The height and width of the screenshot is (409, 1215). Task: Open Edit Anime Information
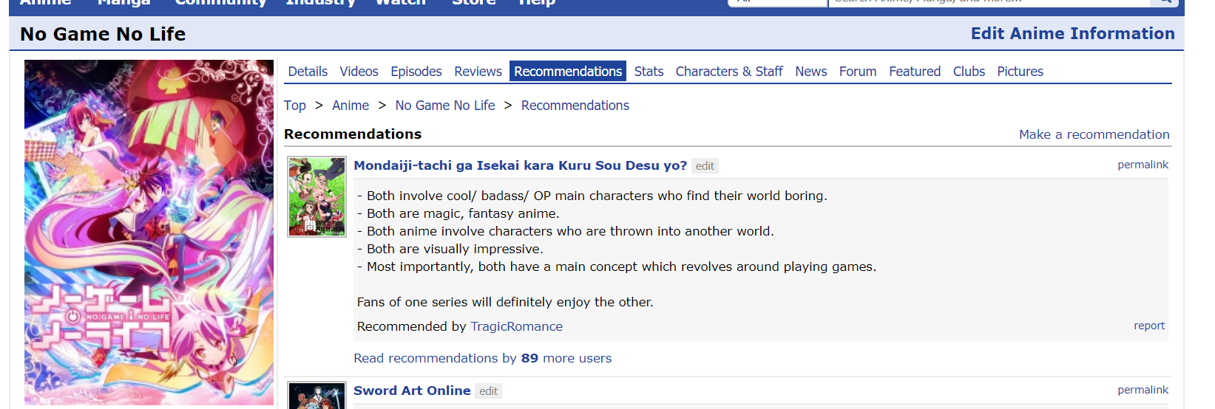point(1072,34)
